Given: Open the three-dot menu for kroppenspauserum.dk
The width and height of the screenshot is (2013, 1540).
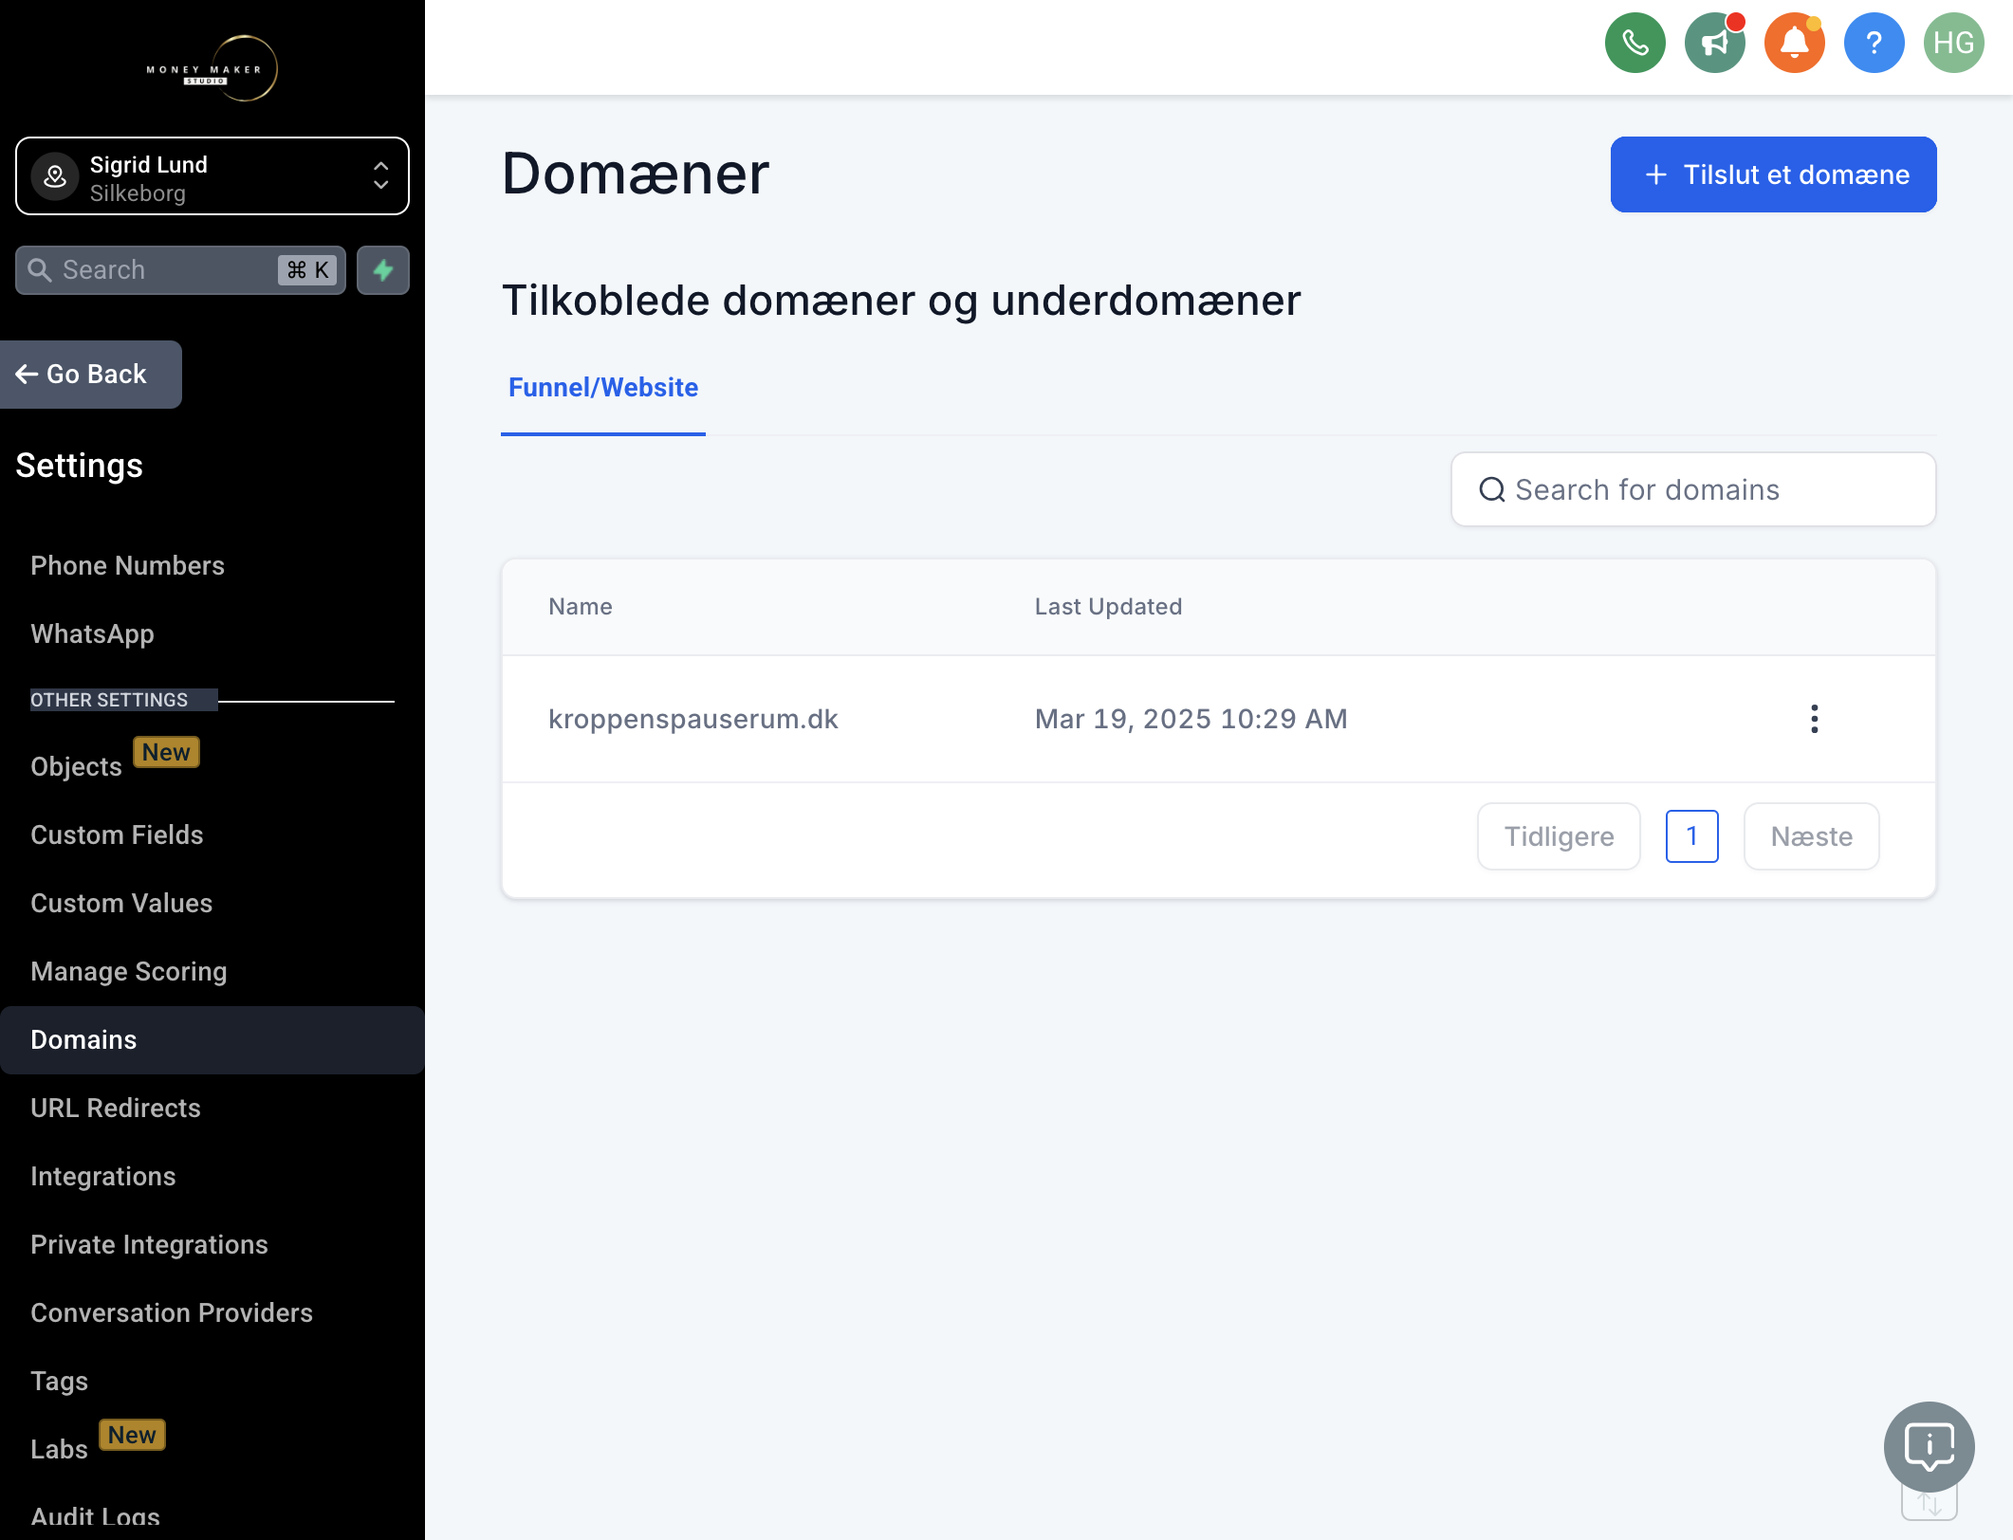Looking at the screenshot, I should pos(1814,719).
